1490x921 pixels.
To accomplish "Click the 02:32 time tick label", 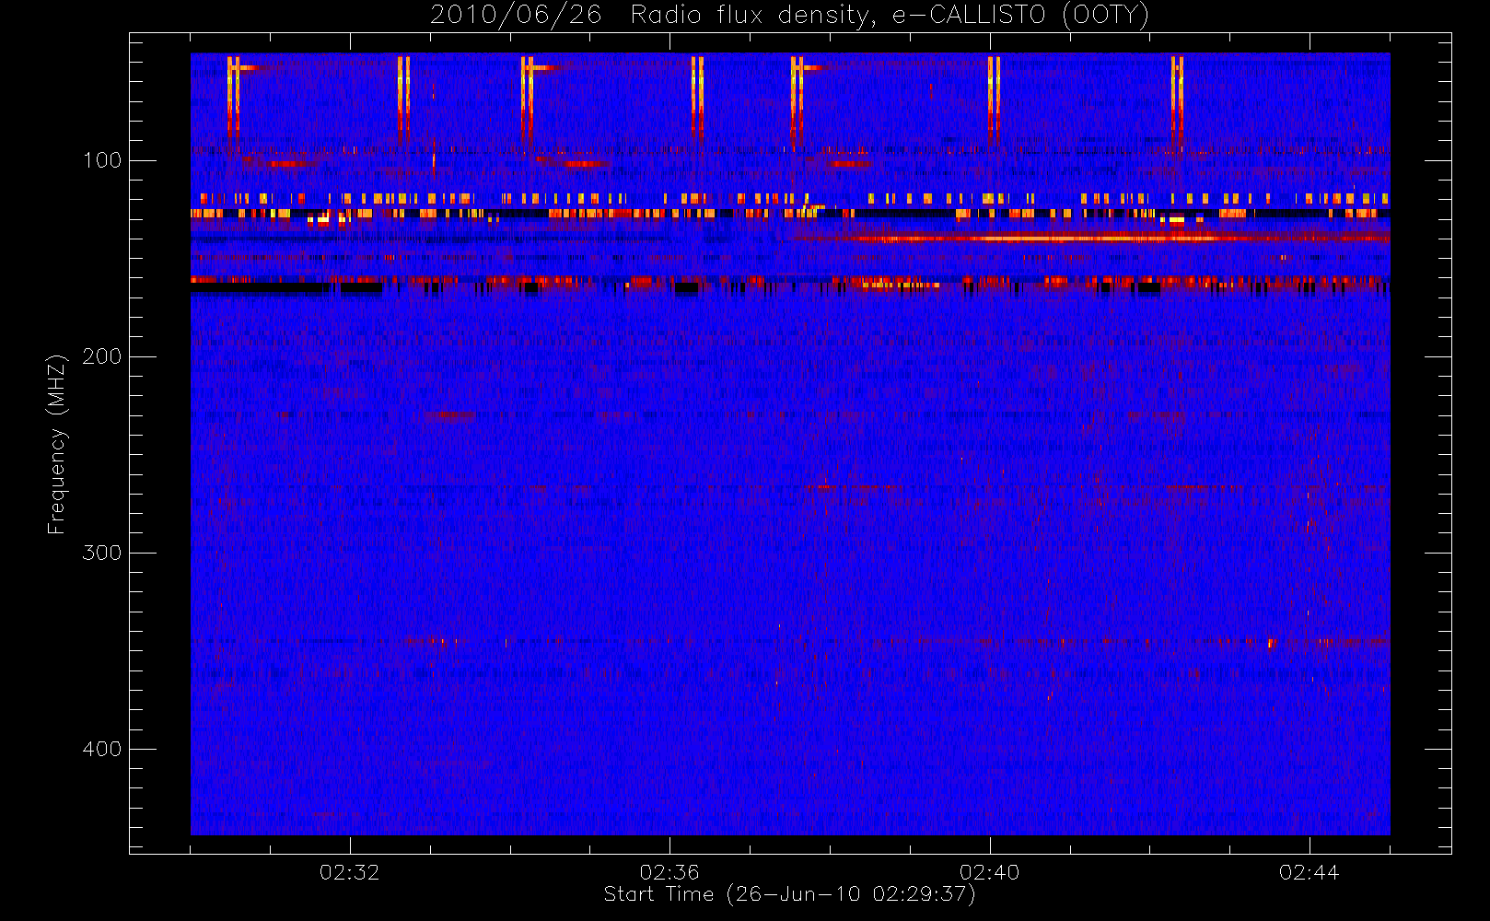I will (x=349, y=872).
